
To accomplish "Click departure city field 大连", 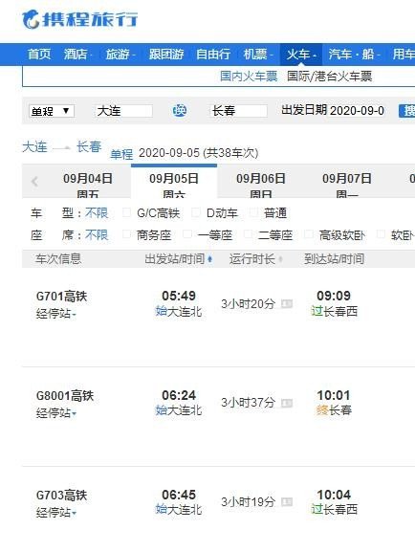I will click(123, 111).
